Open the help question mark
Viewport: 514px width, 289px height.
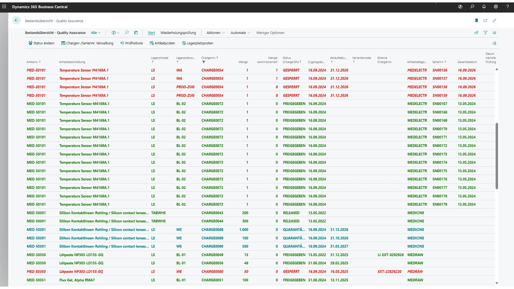(507, 7)
